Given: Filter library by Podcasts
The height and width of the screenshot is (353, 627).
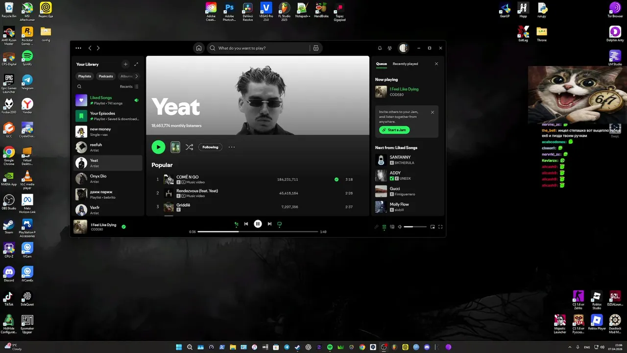Looking at the screenshot, I should 106,76.
